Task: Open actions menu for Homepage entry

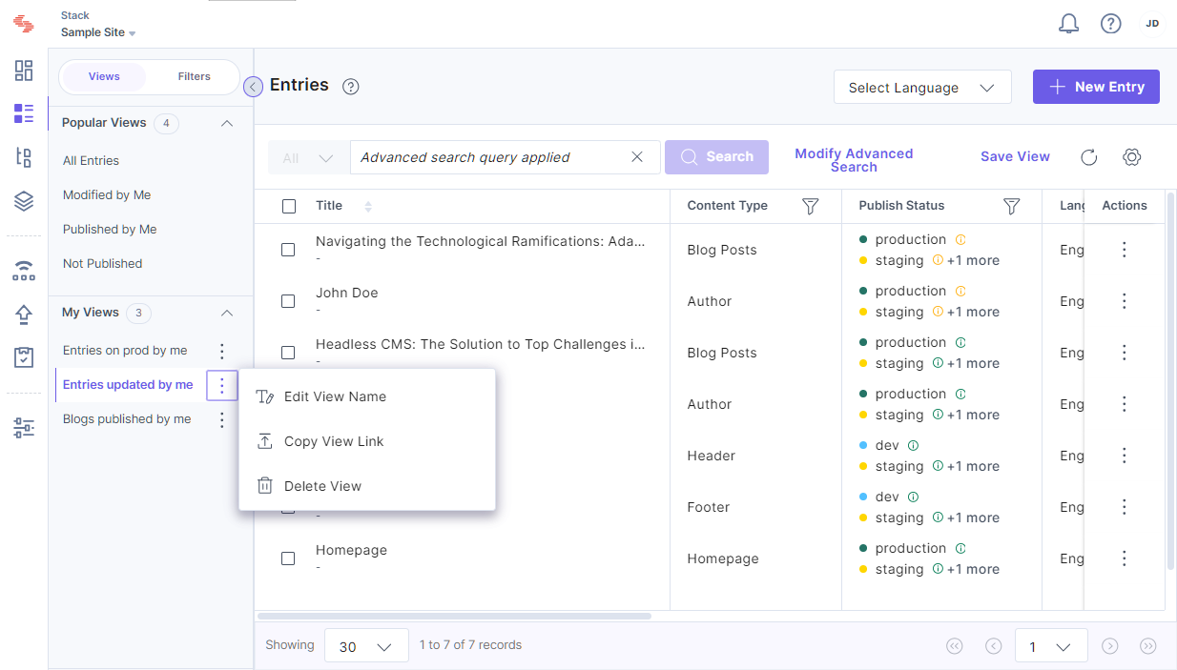Action: (x=1125, y=558)
